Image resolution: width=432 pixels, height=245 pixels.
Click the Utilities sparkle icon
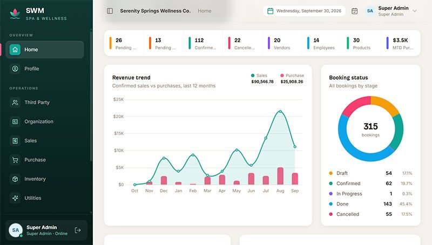coord(15,198)
